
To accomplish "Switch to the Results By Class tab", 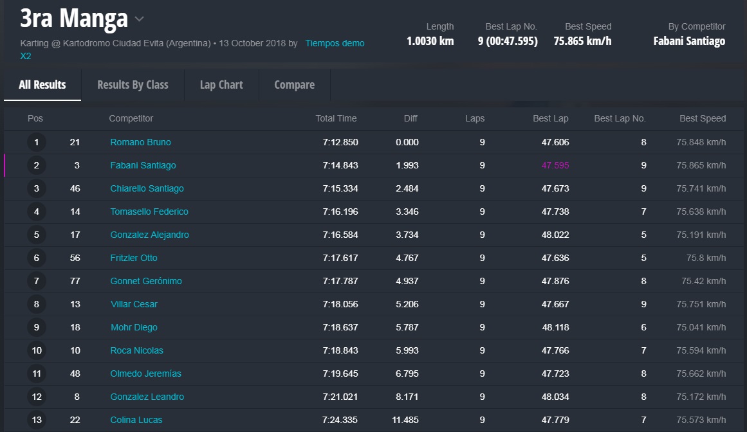I will 133,85.
